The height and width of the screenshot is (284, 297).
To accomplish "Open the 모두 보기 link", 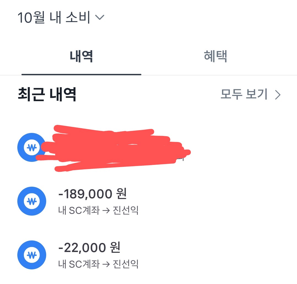I will tap(244, 94).
